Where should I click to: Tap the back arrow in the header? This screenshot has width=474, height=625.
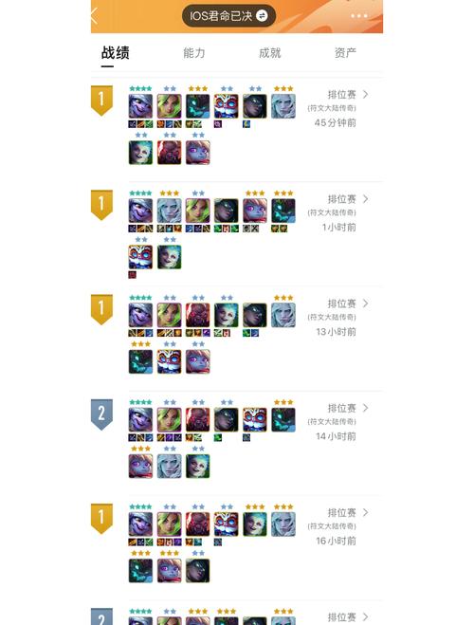(95, 16)
